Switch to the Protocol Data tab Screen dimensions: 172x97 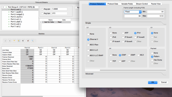coord(113,4)
